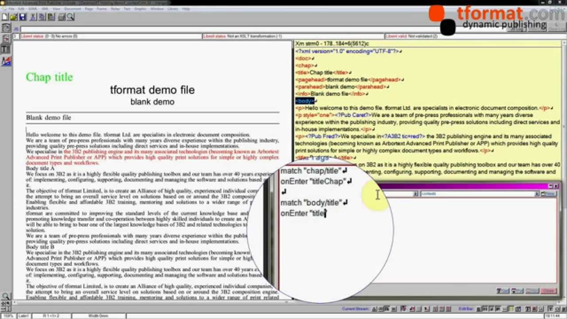Select the frame tool below the top sidebar tool
Image resolution: width=567 pixels, height=319 pixels.
pyautogui.click(x=6, y=39)
